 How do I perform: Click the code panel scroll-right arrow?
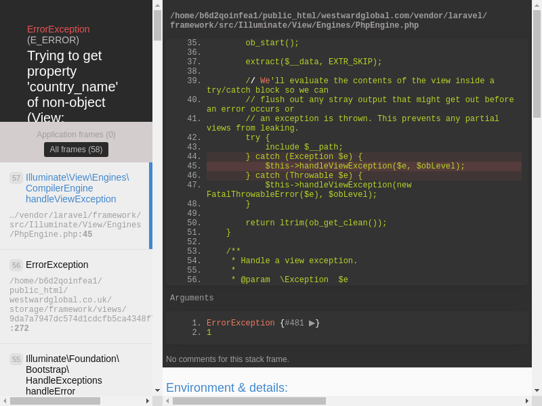point(526,401)
